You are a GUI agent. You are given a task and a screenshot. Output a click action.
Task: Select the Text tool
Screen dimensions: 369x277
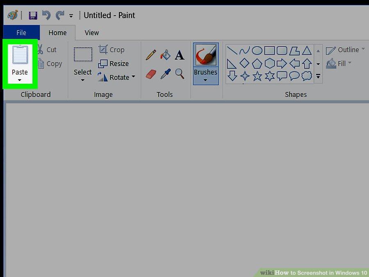(180, 55)
